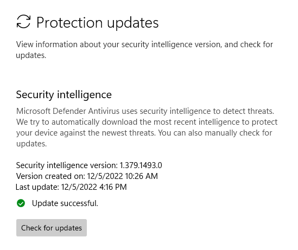Click the Security intelligence section heading

(64, 95)
